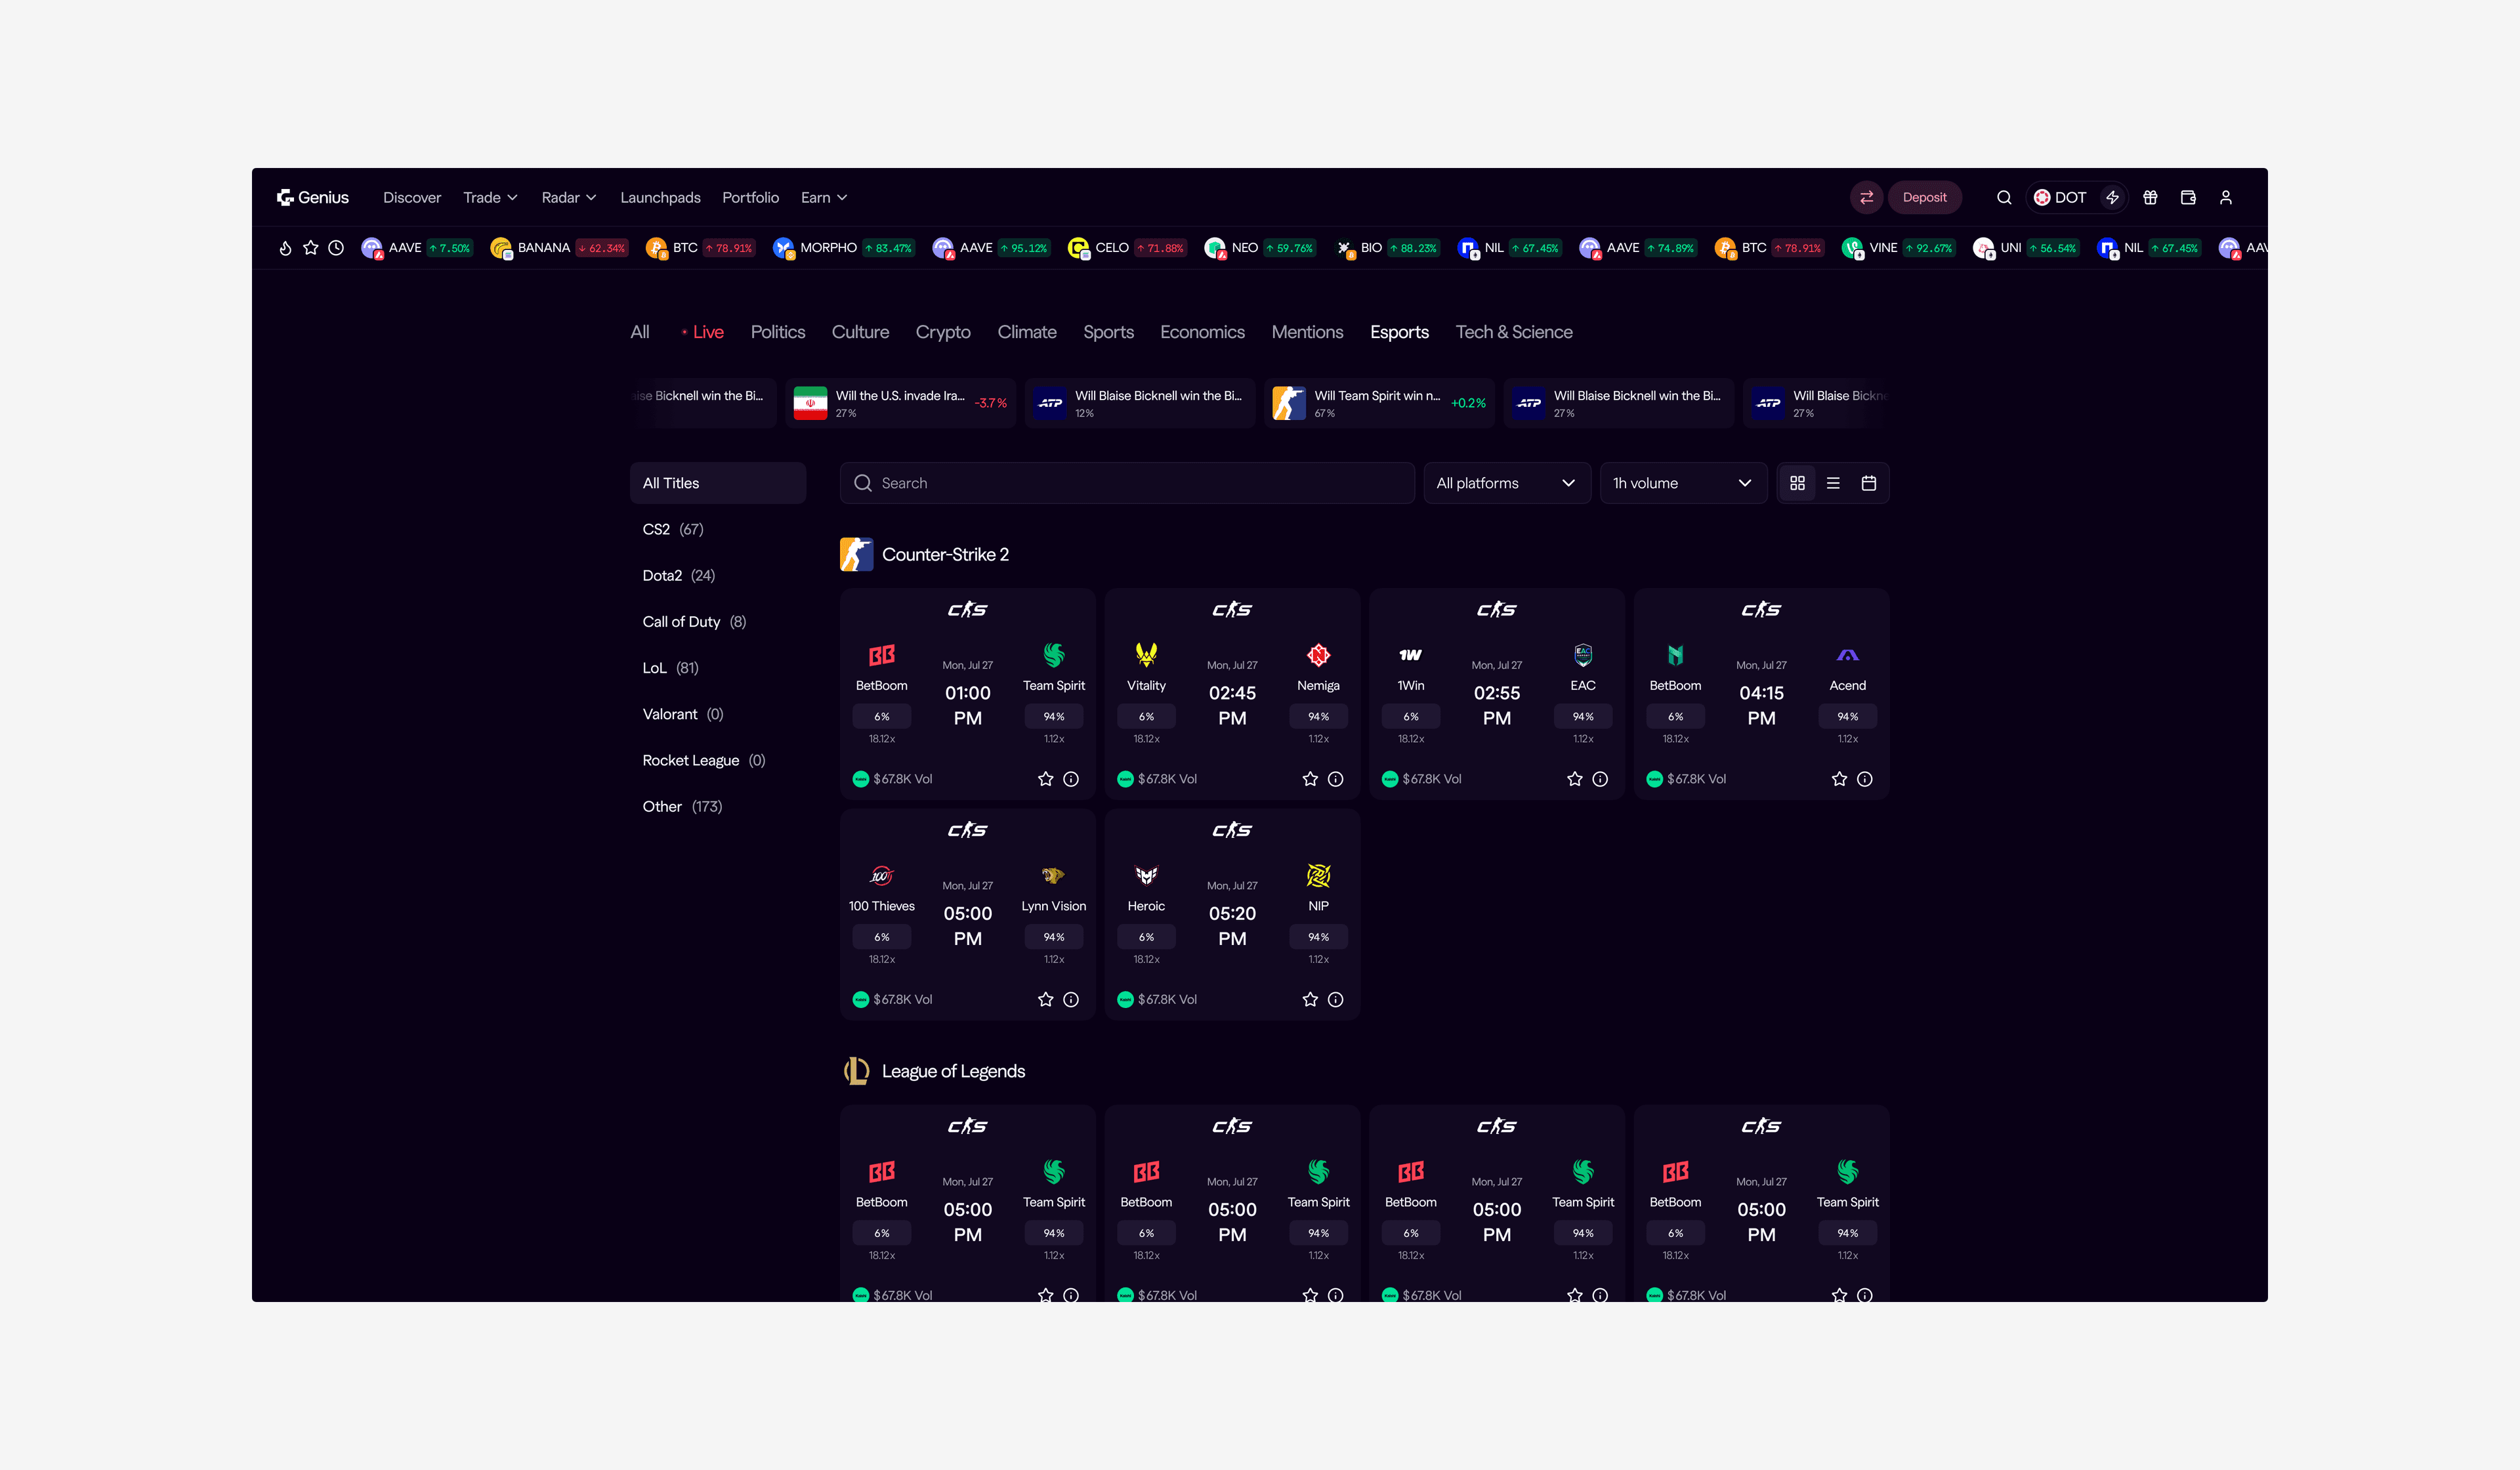Switch to list view layout
Viewport: 2520px width, 1470px height.
coord(1833,483)
